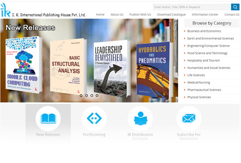The height and width of the screenshot is (163, 241).
Task: Open Basic Structural Analysis book cover
Action: (x=68, y=67)
